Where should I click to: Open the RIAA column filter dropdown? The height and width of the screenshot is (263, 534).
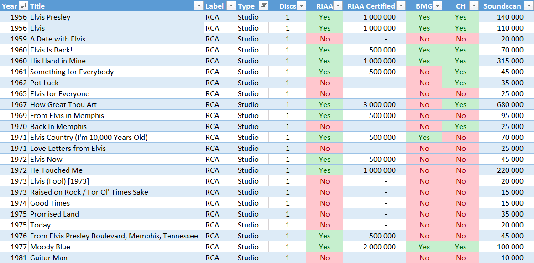tap(338, 6)
